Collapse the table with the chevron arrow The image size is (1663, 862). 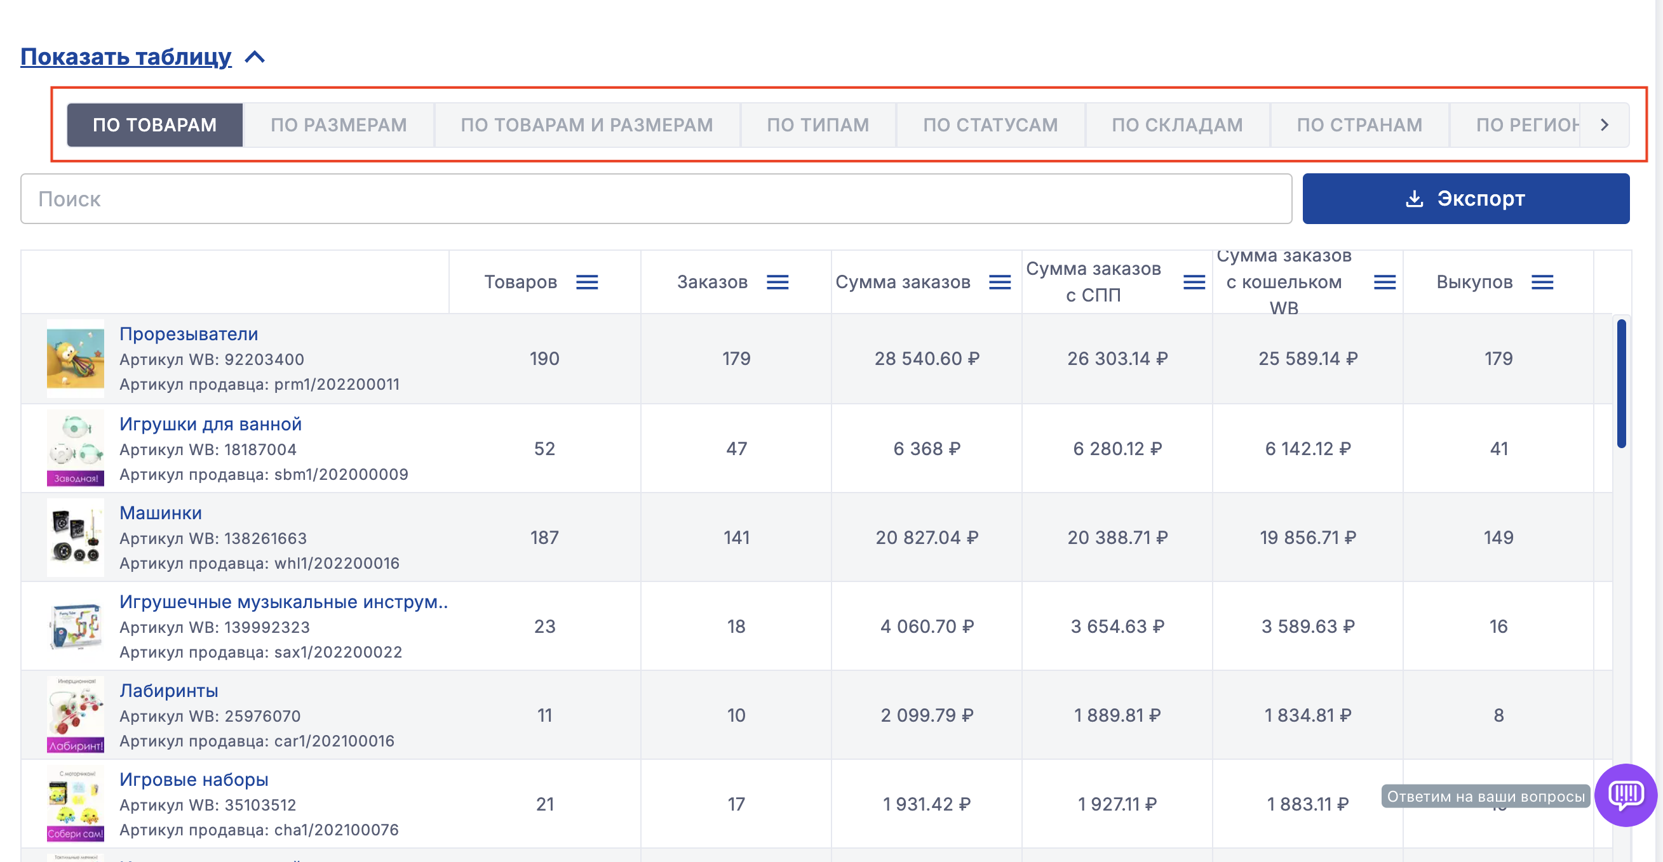click(255, 56)
